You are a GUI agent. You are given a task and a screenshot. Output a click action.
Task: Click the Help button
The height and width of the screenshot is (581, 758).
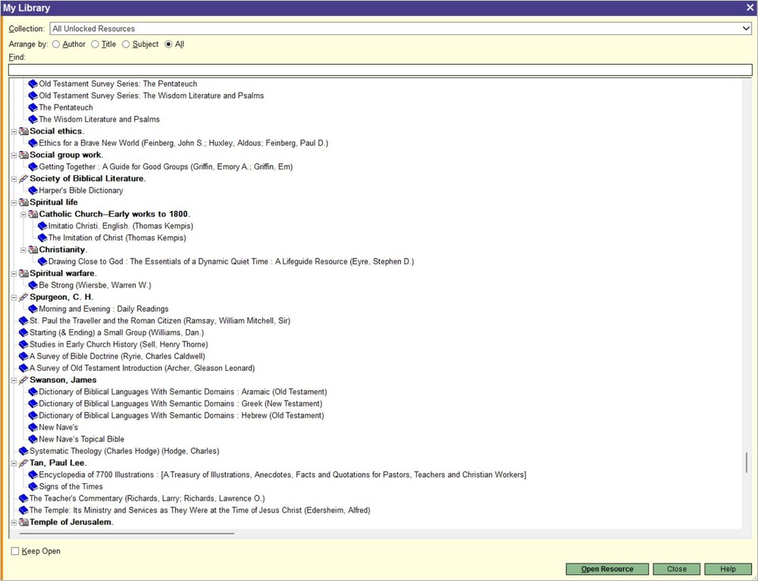tap(728, 569)
